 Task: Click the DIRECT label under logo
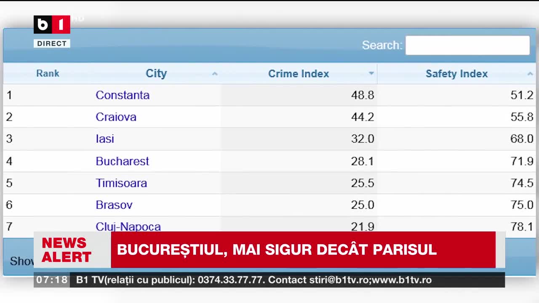52,43
